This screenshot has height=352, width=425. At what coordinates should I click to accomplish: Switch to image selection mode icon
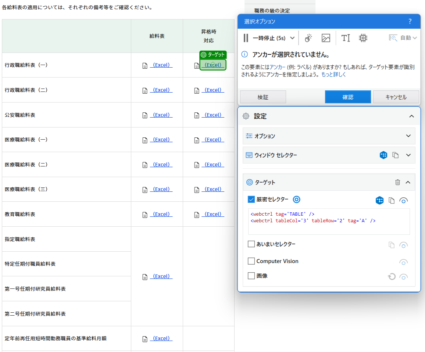pos(326,38)
